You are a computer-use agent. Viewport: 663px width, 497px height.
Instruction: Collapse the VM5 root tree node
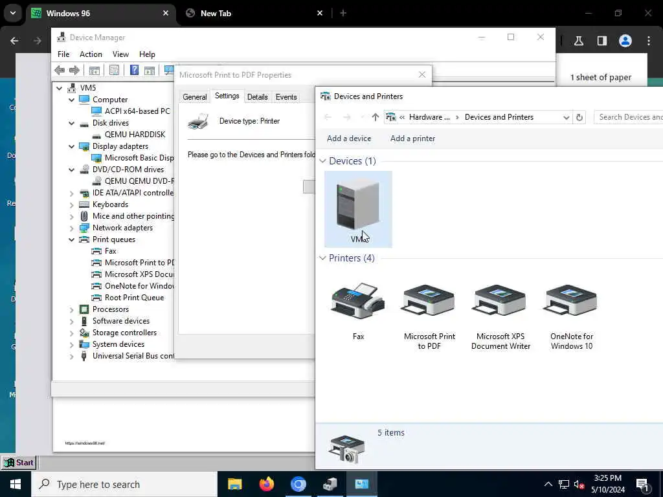(60, 88)
